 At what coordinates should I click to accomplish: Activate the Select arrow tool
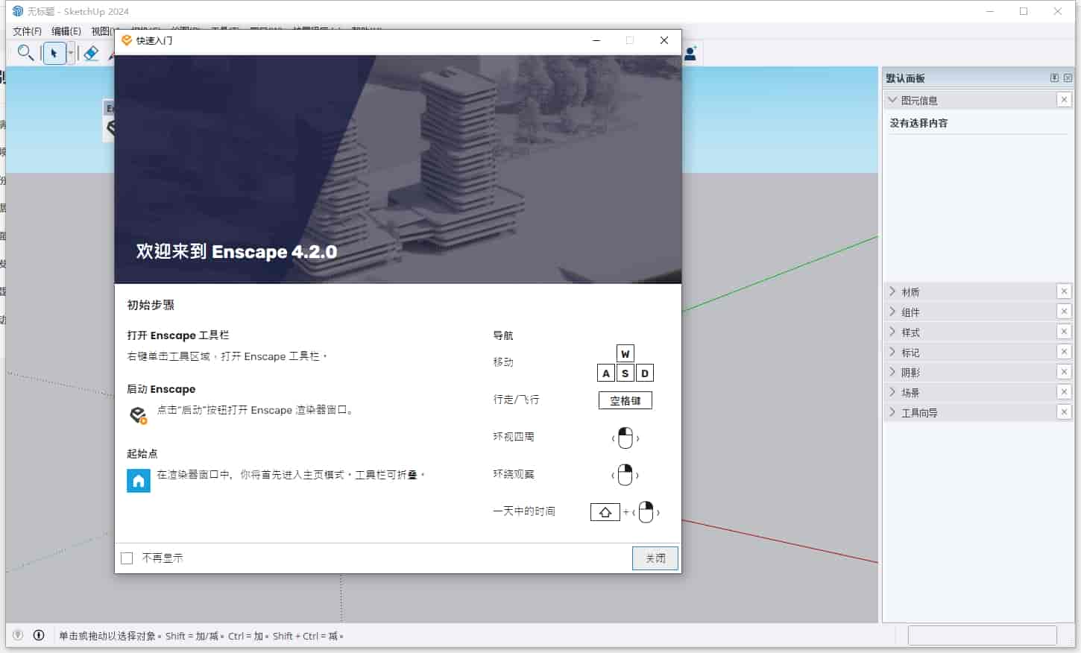[54, 53]
